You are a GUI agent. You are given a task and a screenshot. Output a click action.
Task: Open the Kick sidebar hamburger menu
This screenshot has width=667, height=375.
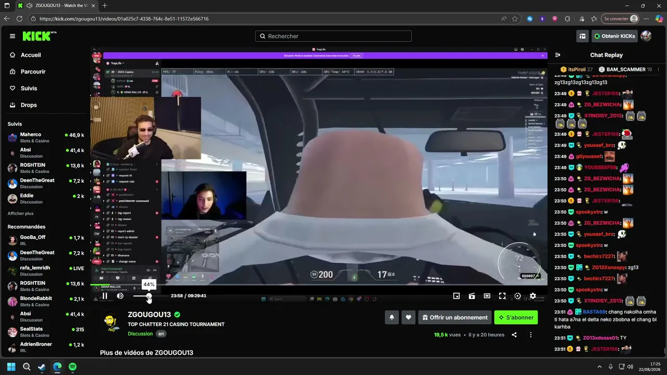coord(13,36)
